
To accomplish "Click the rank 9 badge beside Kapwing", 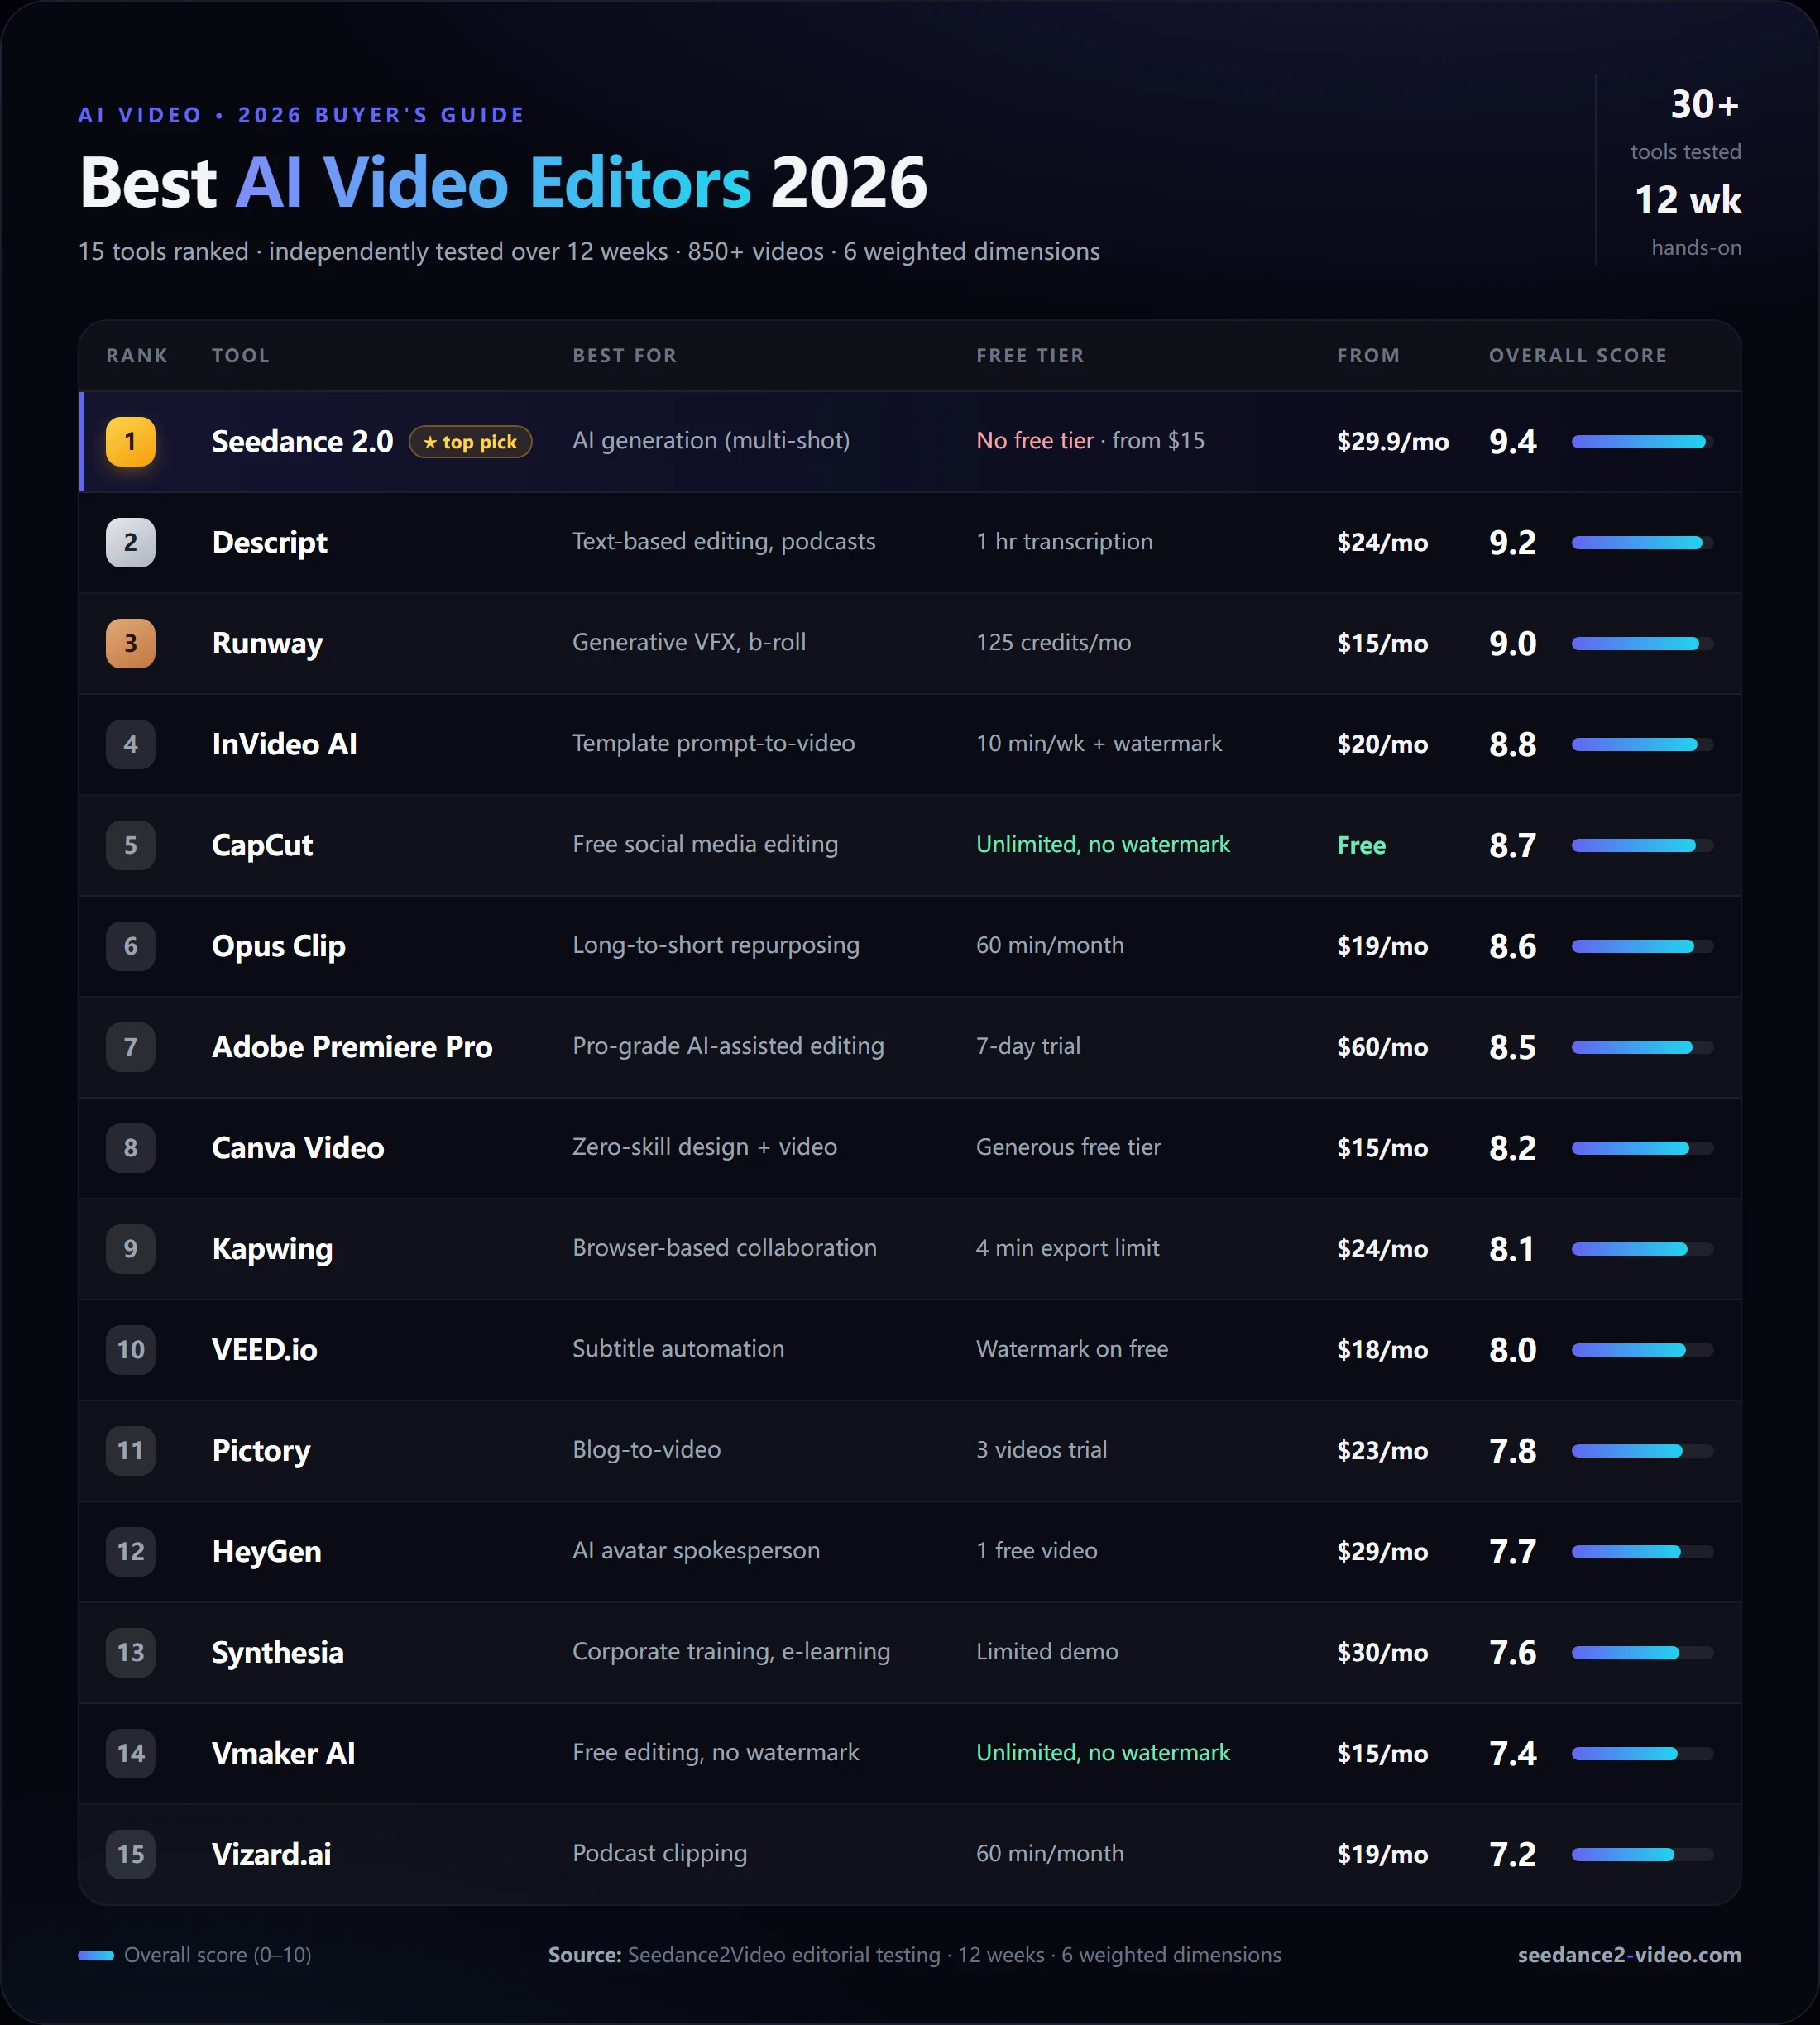I will point(131,1250).
